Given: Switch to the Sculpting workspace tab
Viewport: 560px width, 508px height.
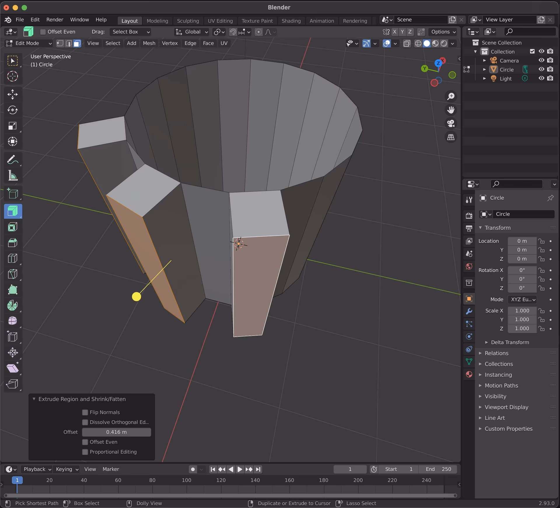Looking at the screenshot, I should 188,21.
